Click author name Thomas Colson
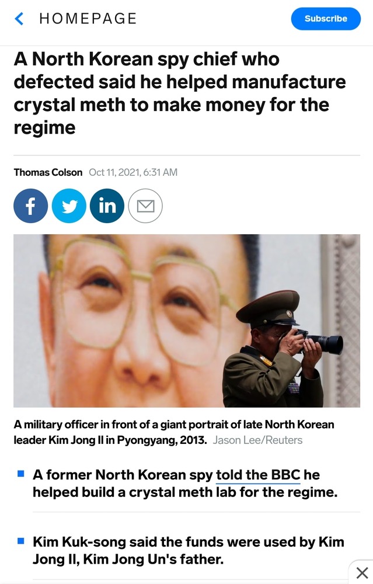373x584 pixels. (x=48, y=172)
